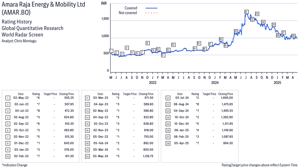Click the World Radar Screen heading
The image size is (301, 167).
click(x=22, y=35)
